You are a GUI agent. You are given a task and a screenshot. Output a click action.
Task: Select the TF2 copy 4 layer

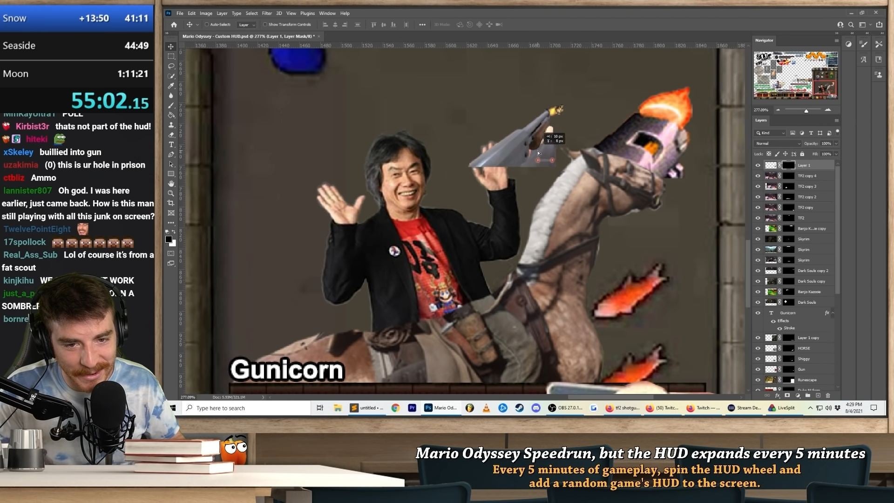(x=806, y=176)
